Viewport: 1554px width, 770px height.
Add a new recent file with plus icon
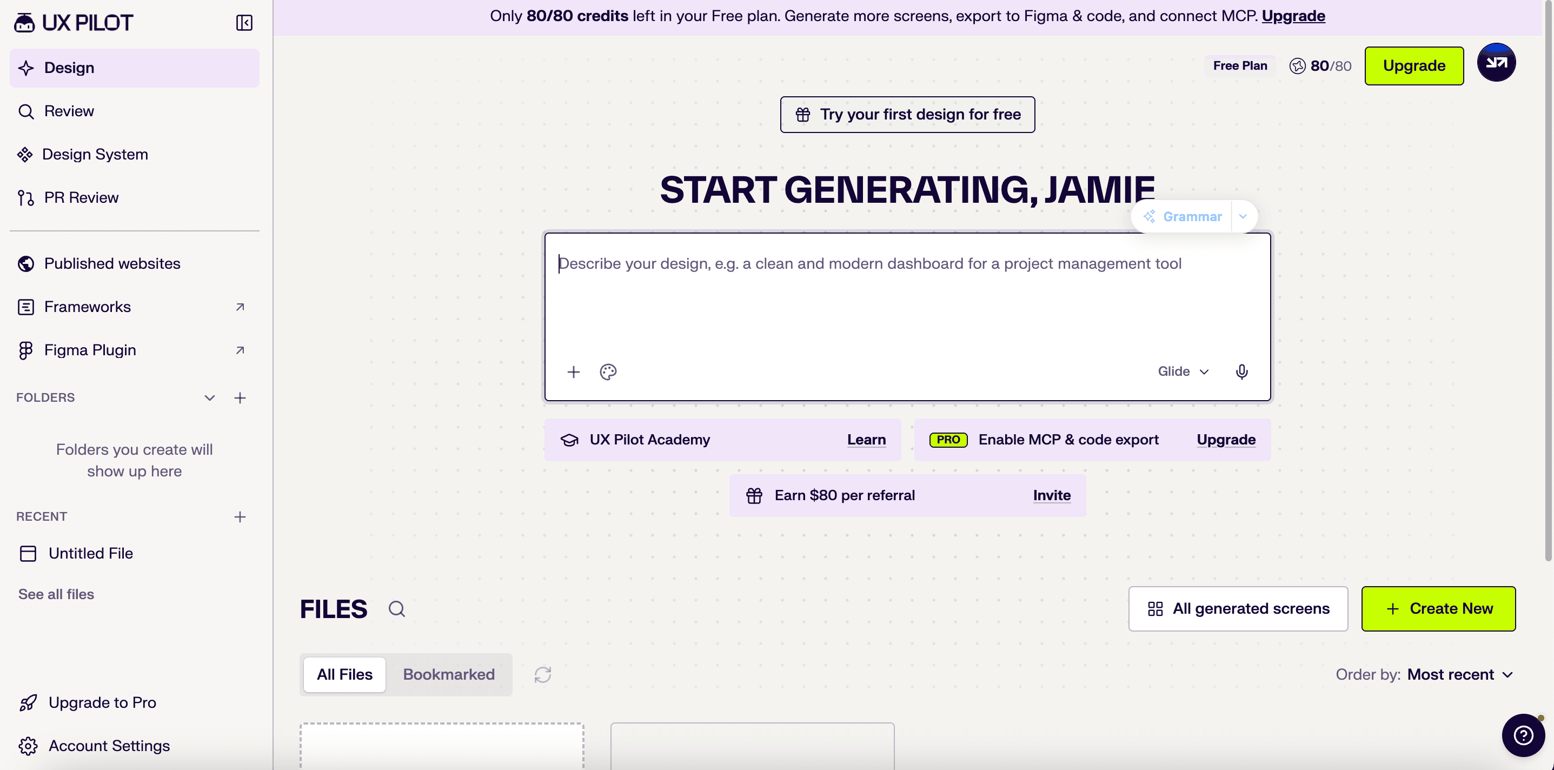click(x=240, y=516)
